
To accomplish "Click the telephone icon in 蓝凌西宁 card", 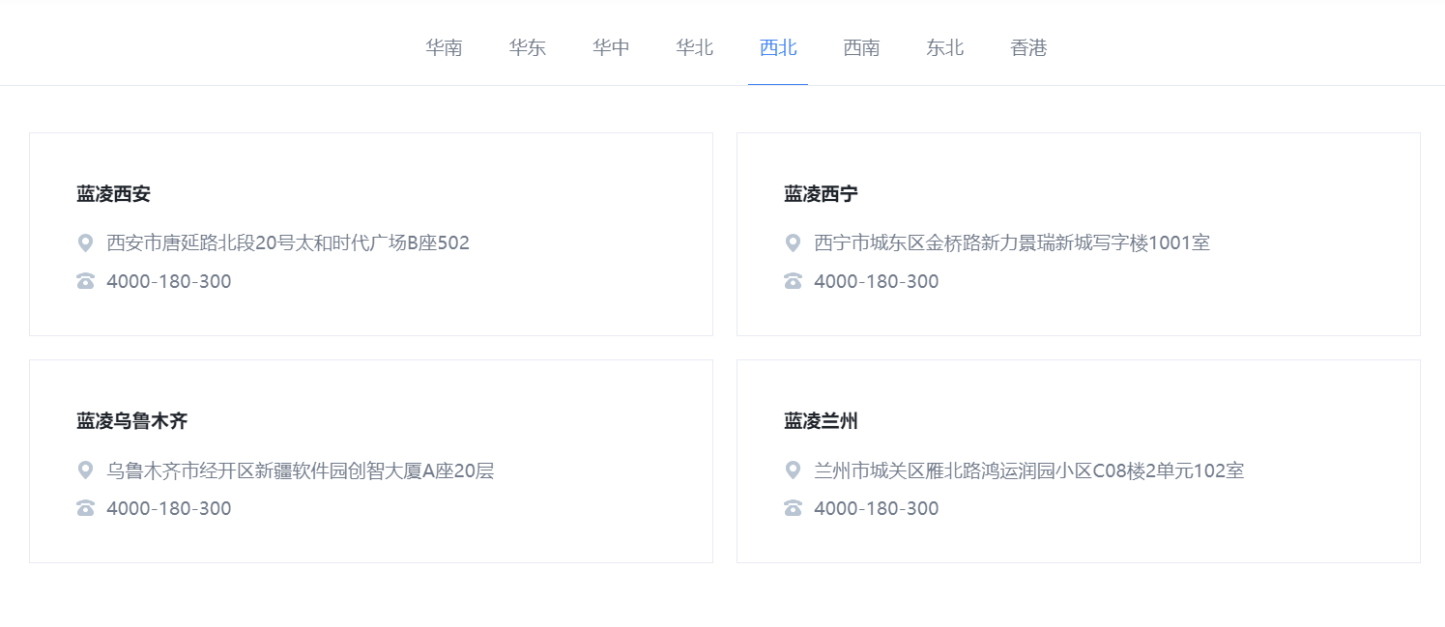I will [x=794, y=281].
